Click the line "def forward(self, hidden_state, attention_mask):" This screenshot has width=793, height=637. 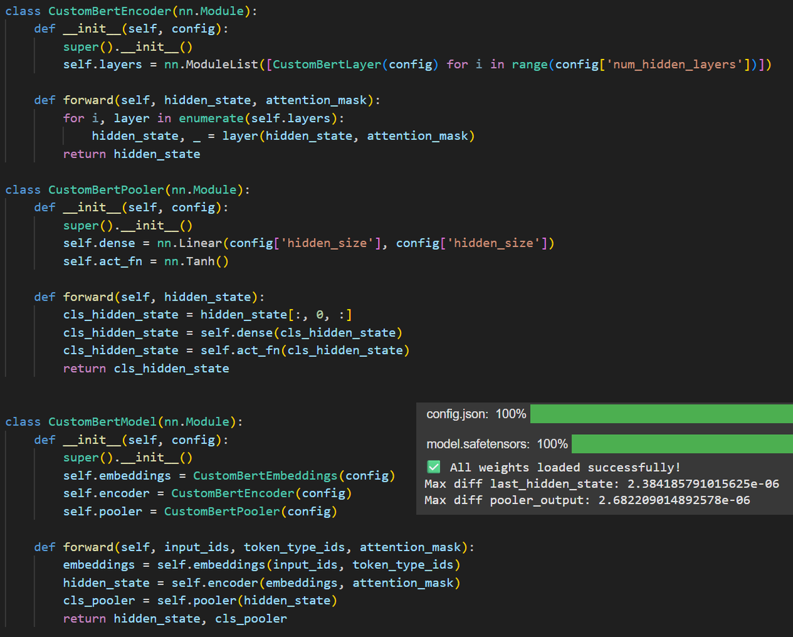(x=208, y=100)
